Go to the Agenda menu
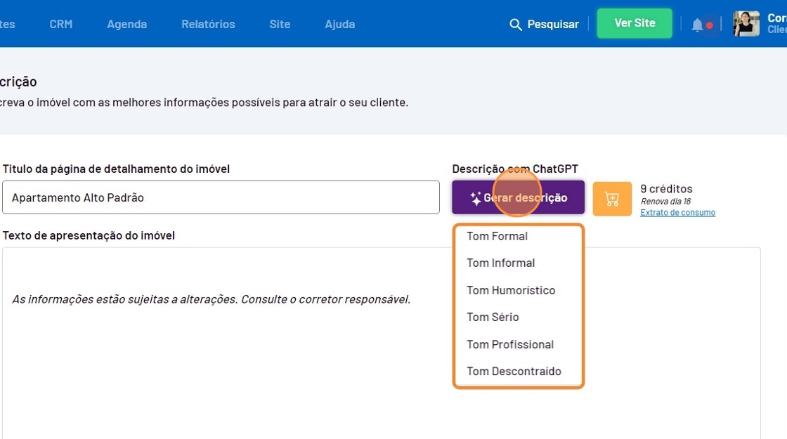787x439 pixels. [126, 24]
